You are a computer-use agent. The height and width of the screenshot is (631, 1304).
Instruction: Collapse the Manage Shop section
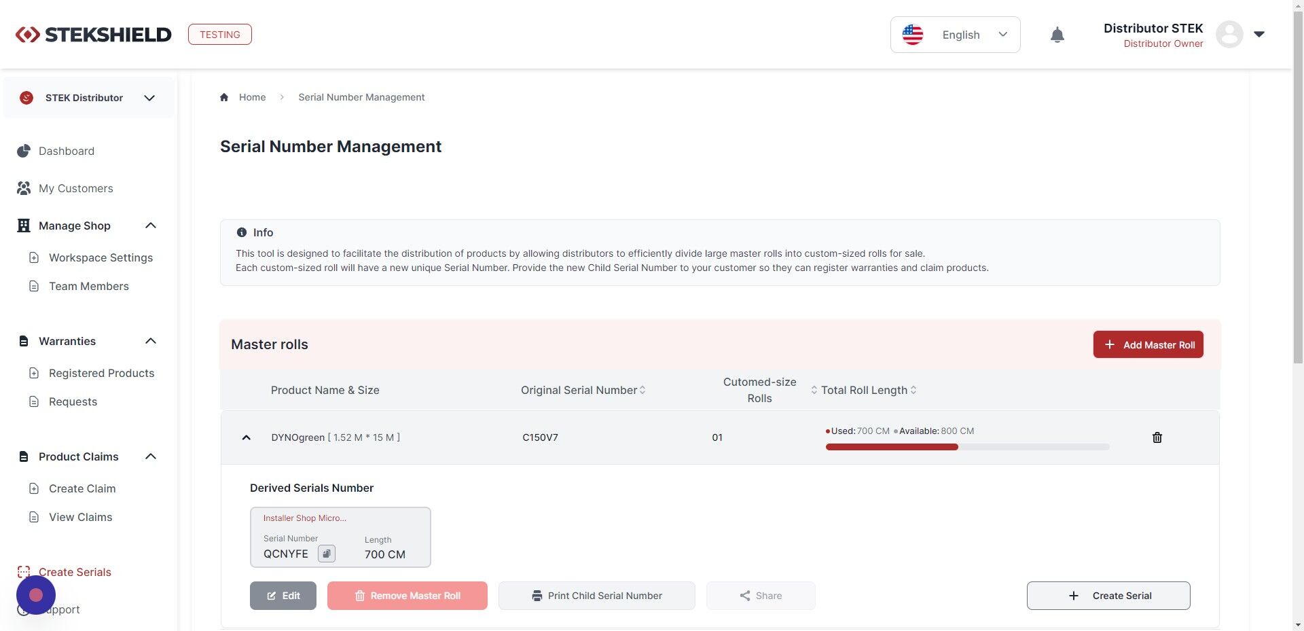tap(151, 226)
